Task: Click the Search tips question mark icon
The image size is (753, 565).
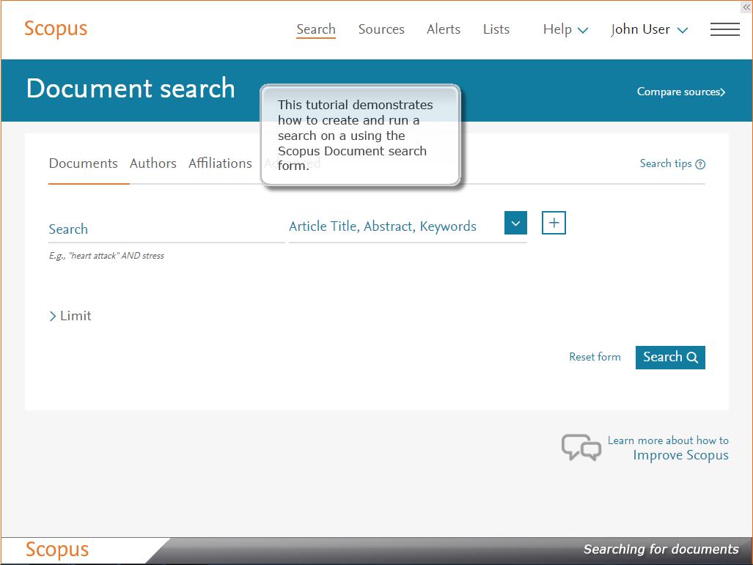Action: pos(700,164)
